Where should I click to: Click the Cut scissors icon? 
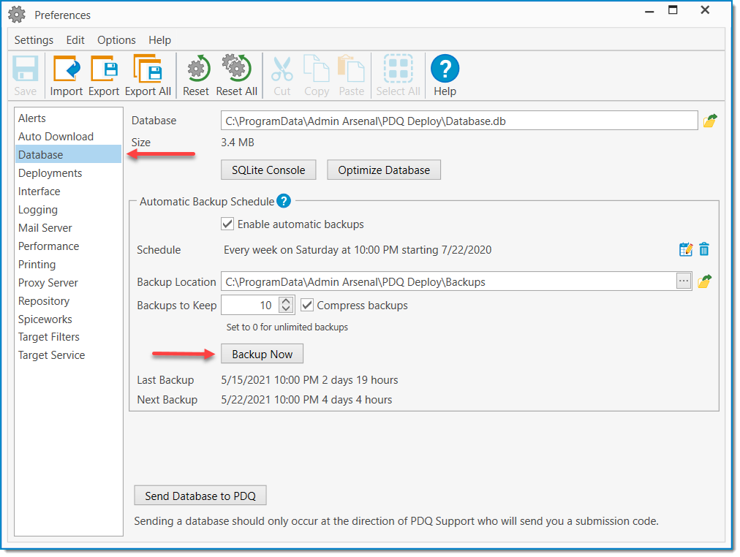(282, 69)
